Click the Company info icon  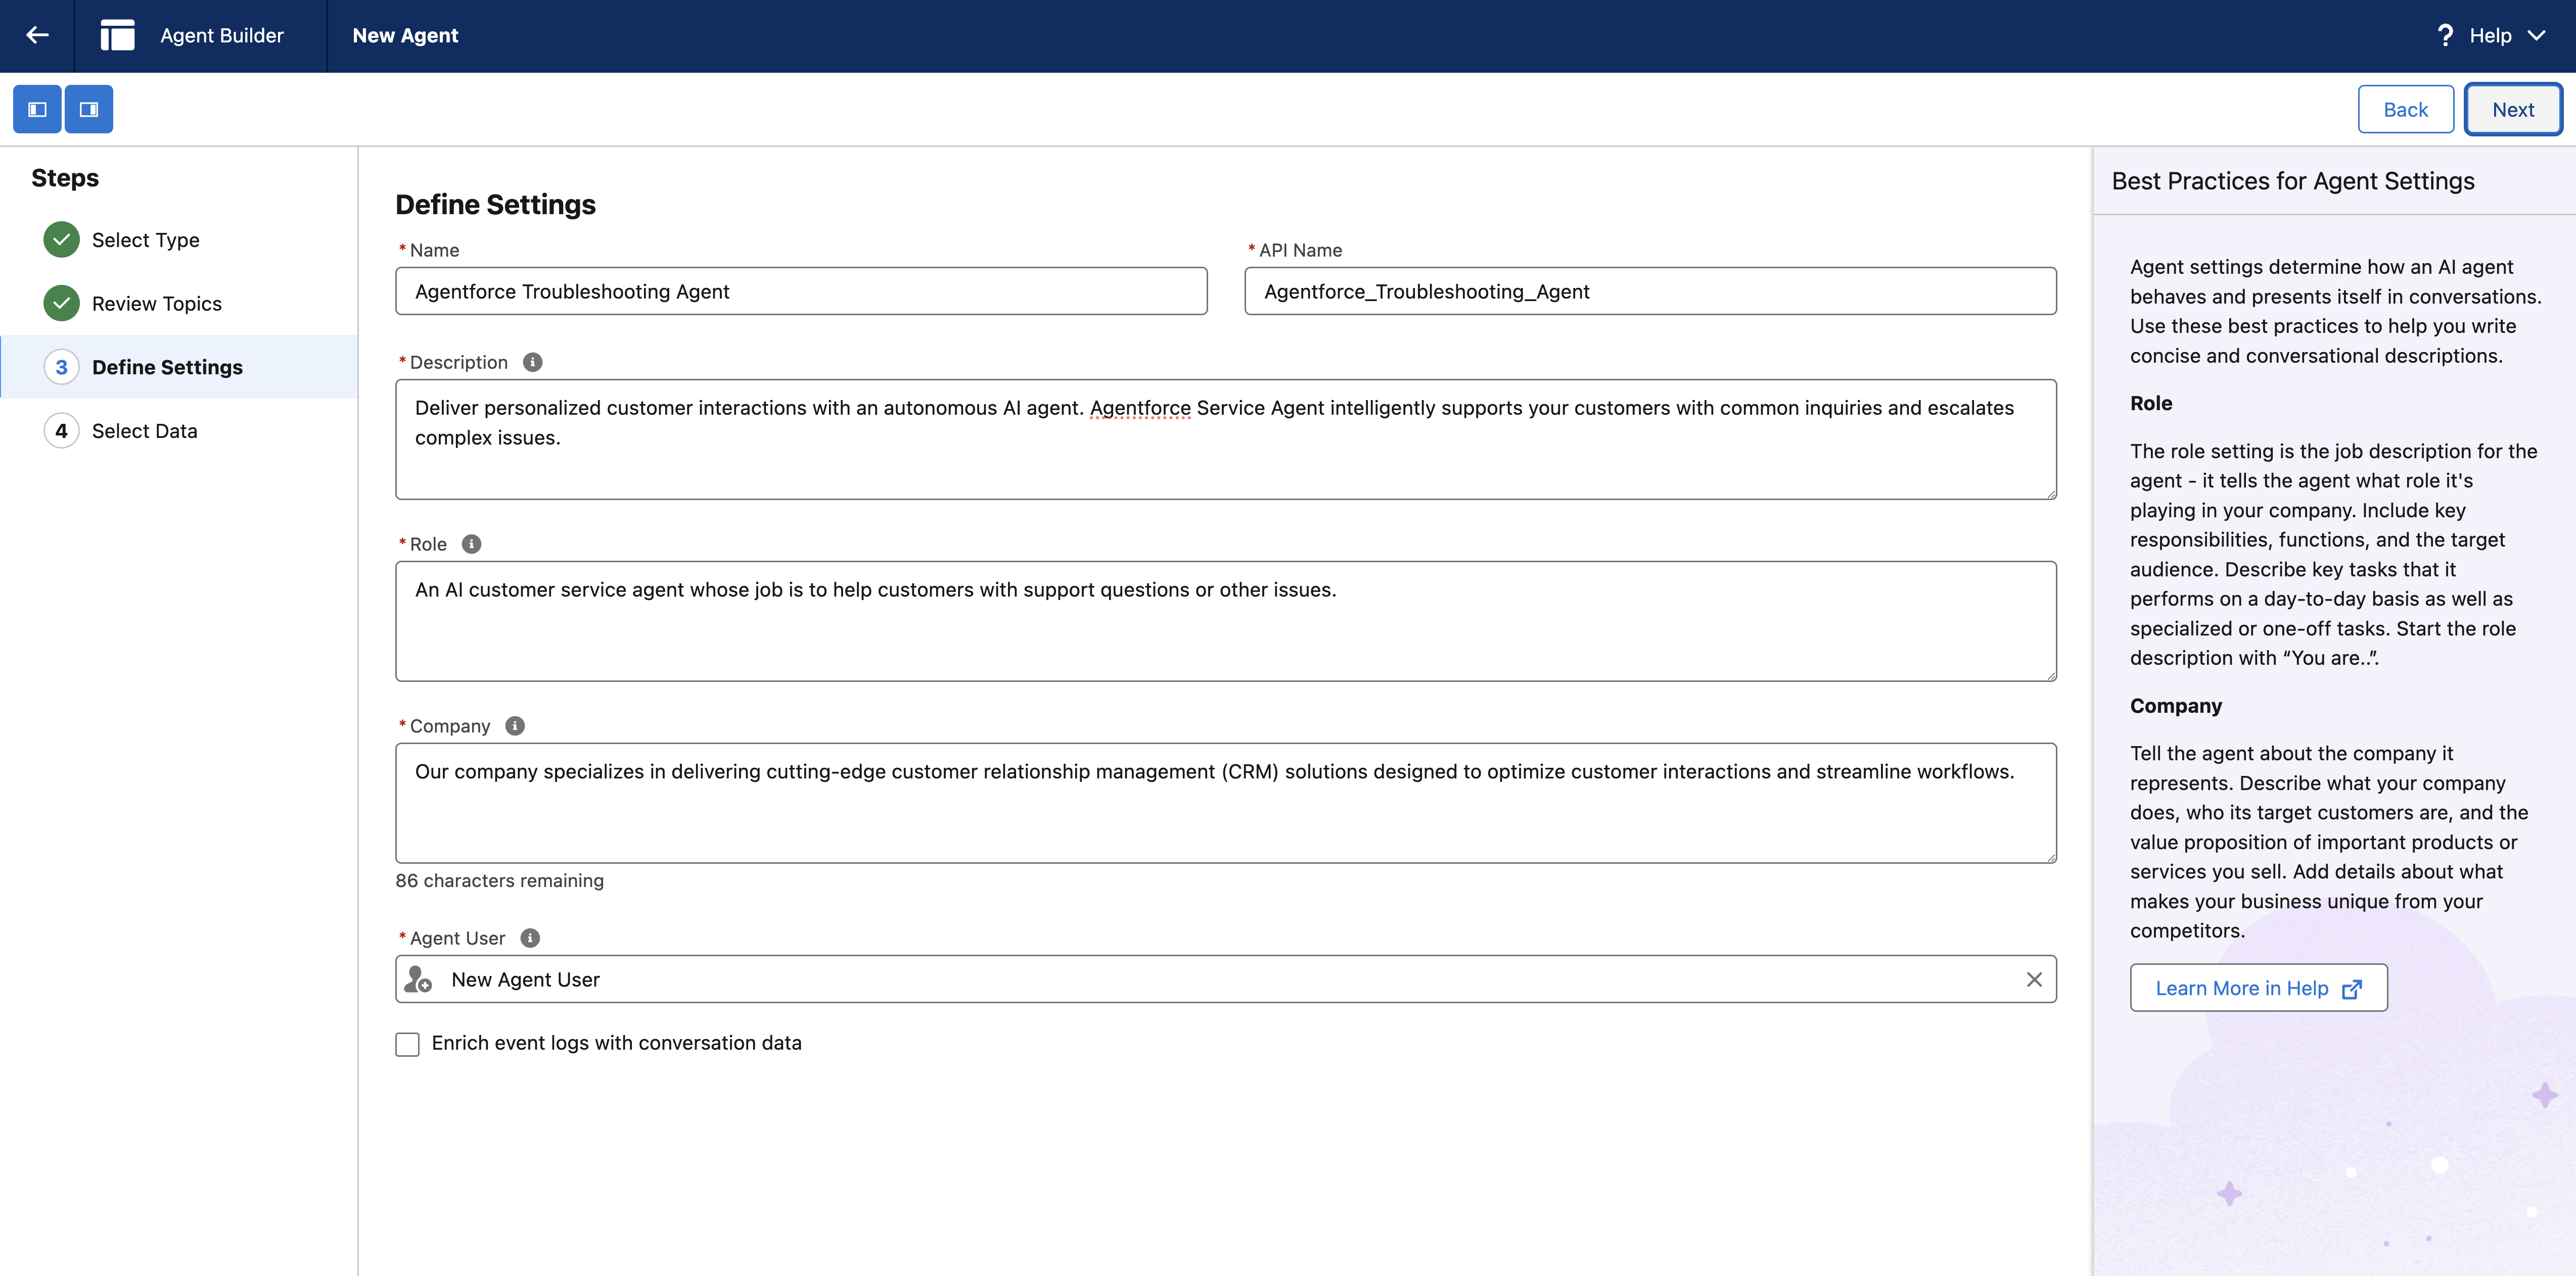coord(514,725)
